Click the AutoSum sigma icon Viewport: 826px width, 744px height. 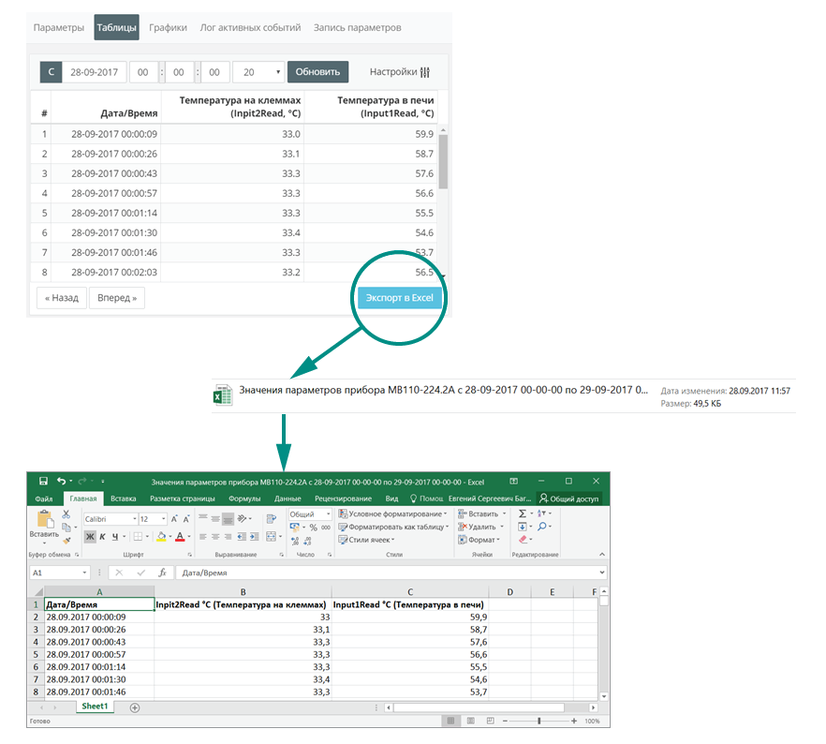pyautogui.click(x=523, y=513)
